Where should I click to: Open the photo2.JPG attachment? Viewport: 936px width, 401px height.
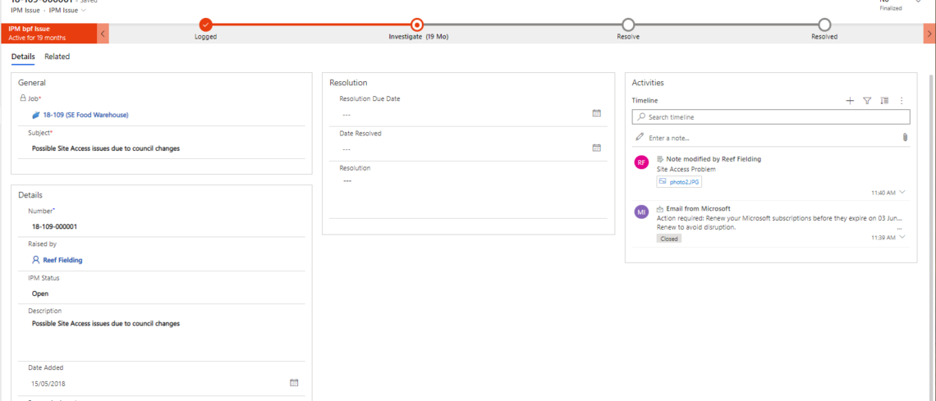(679, 182)
